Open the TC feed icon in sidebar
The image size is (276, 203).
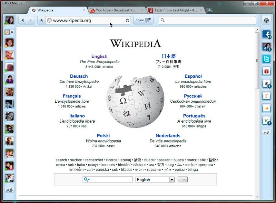(266, 121)
